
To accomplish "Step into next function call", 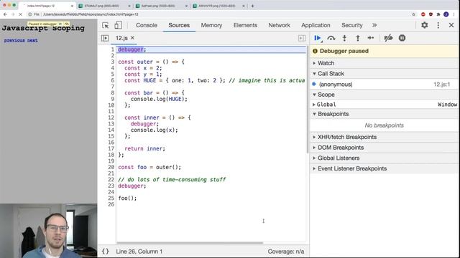I will pyautogui.click(x=344, y=38).
